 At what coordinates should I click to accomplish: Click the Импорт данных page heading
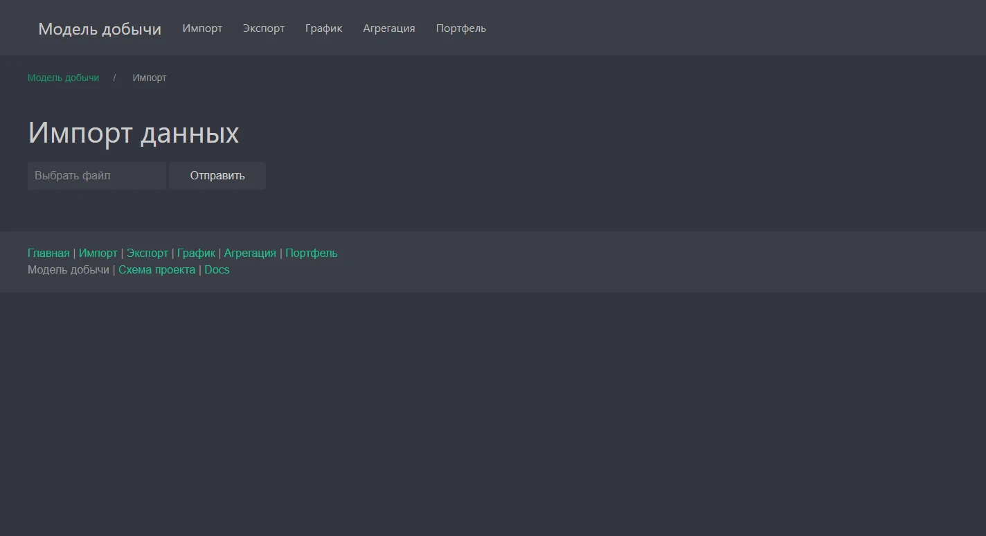(134, 133)
